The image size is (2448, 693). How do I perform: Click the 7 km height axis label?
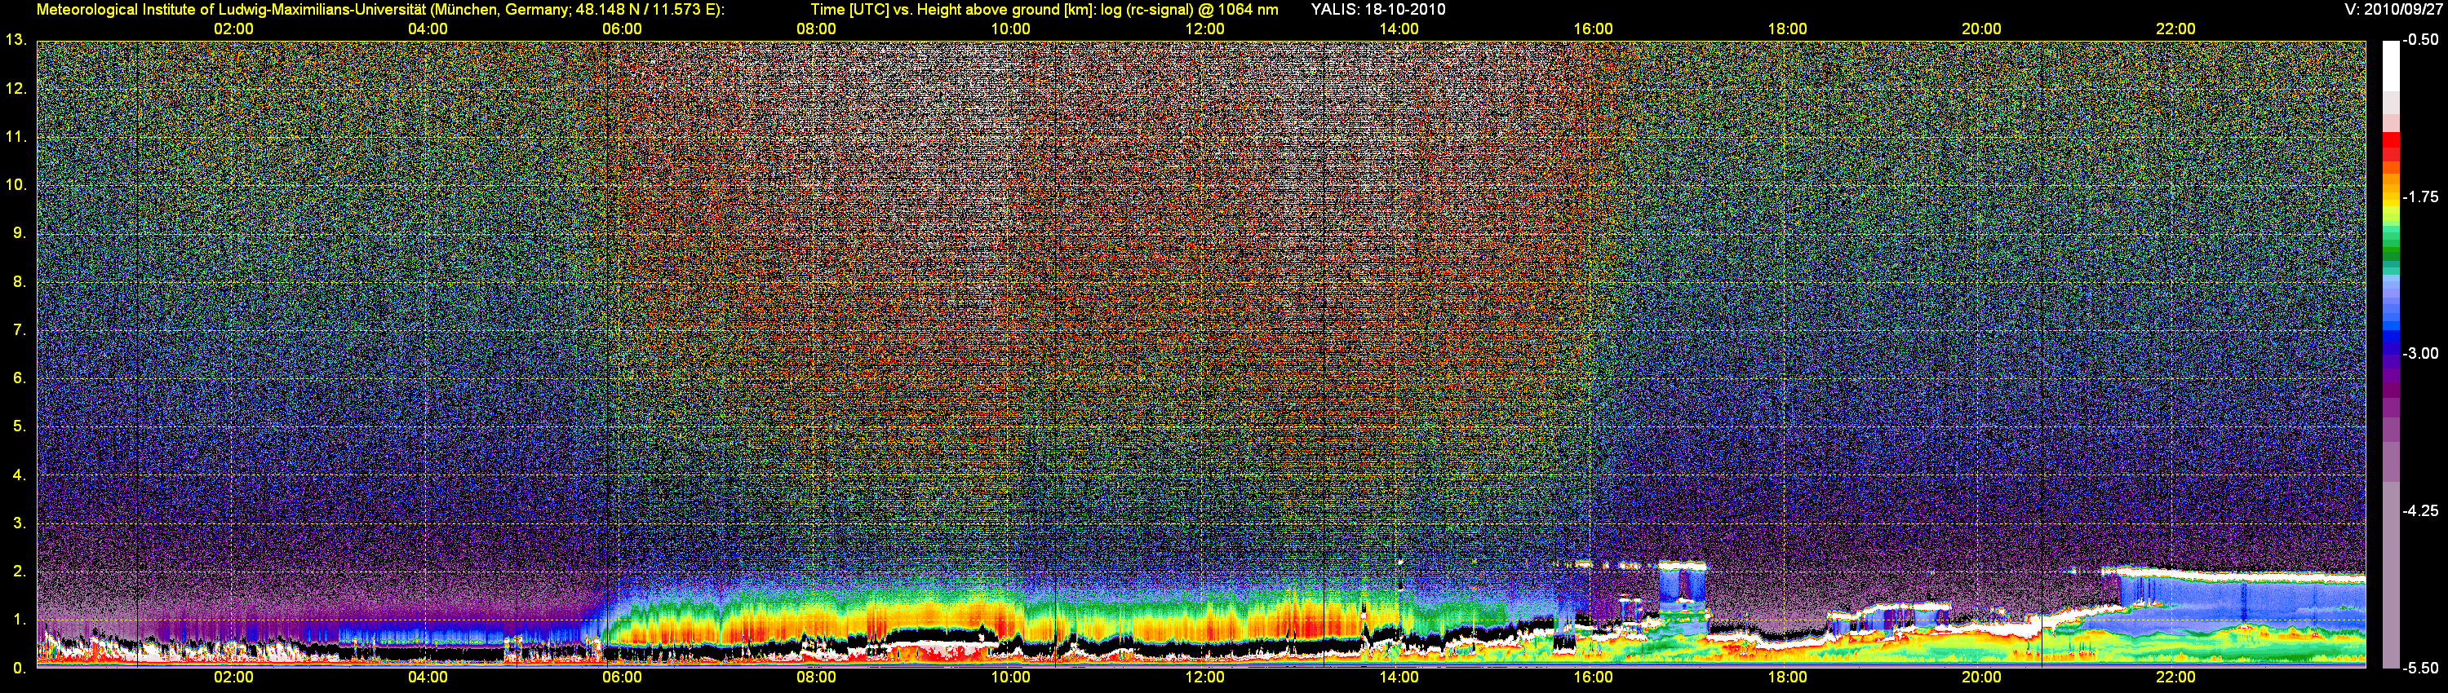[19, 329]
